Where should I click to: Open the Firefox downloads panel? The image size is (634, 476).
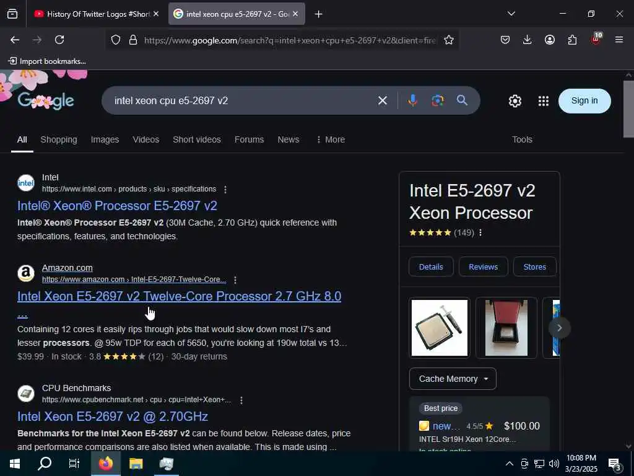528,40
